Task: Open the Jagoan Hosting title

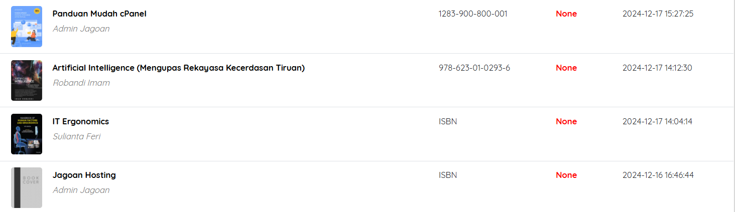Action: (x=84, y=175)
